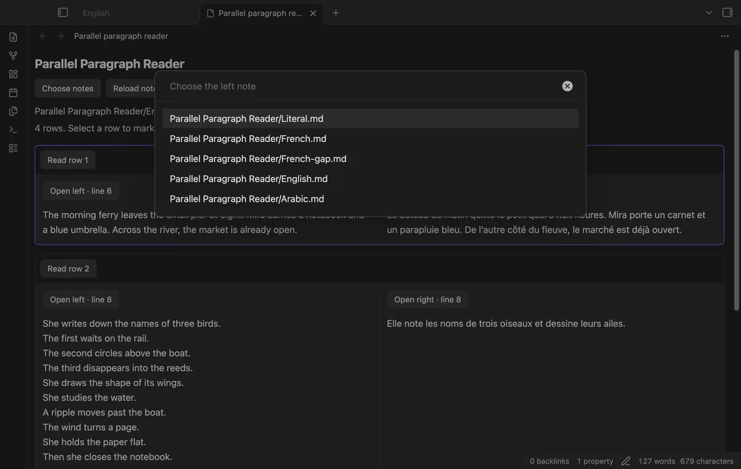Click the Reload notes button
This screenshot has height=469, width=741.
[x=131, y=88]
